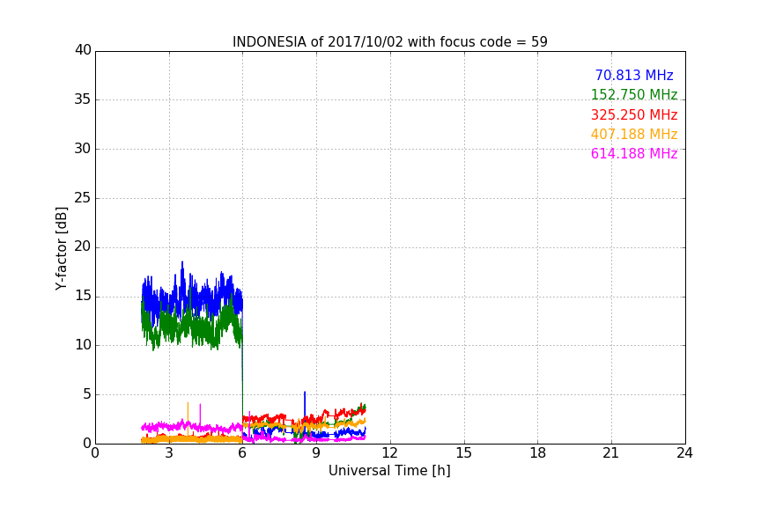Click y-axis tick value 20
The image size is (761, 507).
click(x=83, y=247)
